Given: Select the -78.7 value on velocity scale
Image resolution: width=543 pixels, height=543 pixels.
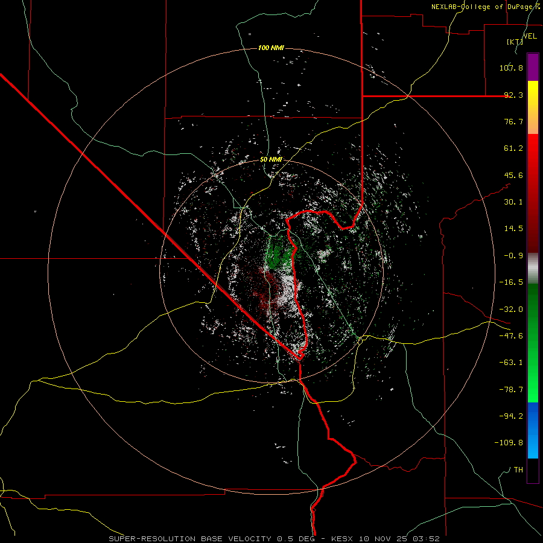Looking at the screenshot, I should tap(511, 390).
